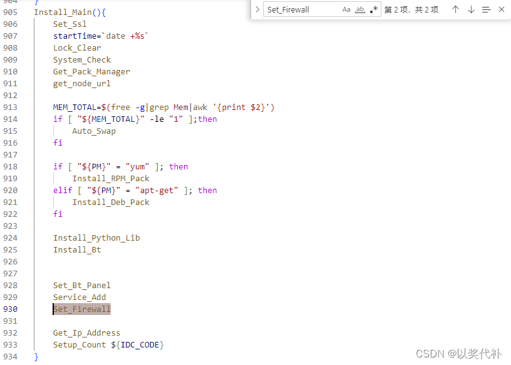Enable Use Regular Expression (.*) option

pyautogui.click(x=371, y=9)
